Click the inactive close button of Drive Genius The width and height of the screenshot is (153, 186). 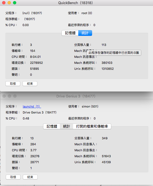(4, 96)
